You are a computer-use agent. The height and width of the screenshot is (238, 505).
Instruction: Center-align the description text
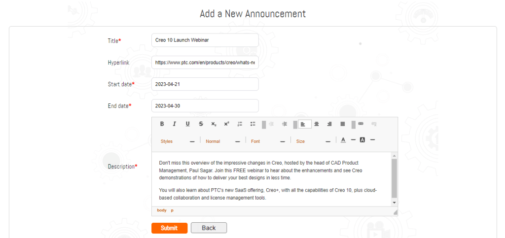[317, 124]
